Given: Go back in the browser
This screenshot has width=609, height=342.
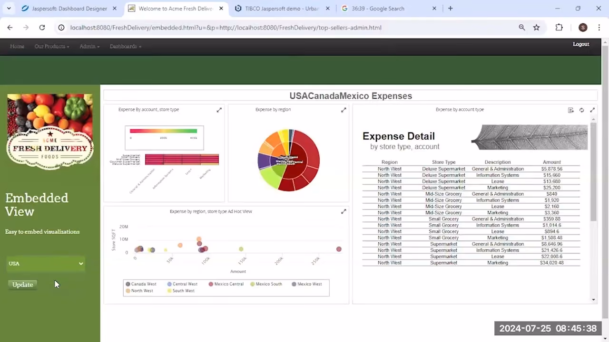Looking at the screenshot, I should point(10,28).
